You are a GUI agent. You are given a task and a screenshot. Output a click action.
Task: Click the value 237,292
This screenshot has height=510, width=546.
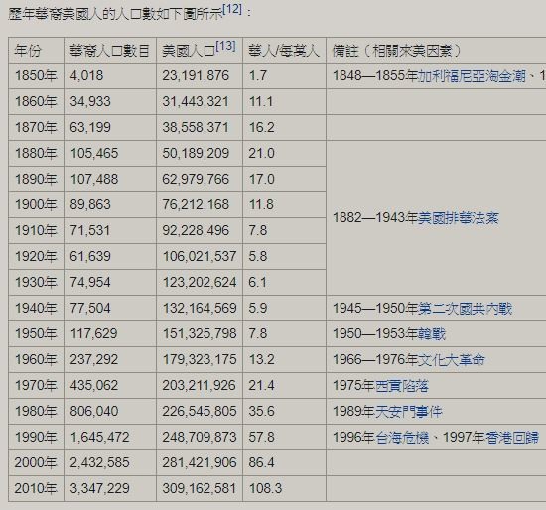point(94,359)
